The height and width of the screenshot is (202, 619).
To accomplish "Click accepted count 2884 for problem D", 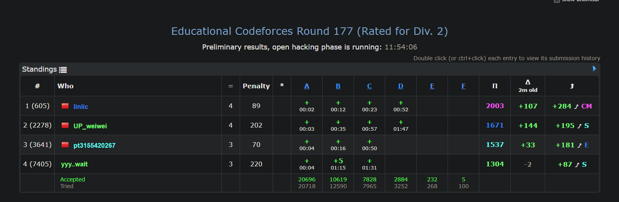I will [401, 179].
